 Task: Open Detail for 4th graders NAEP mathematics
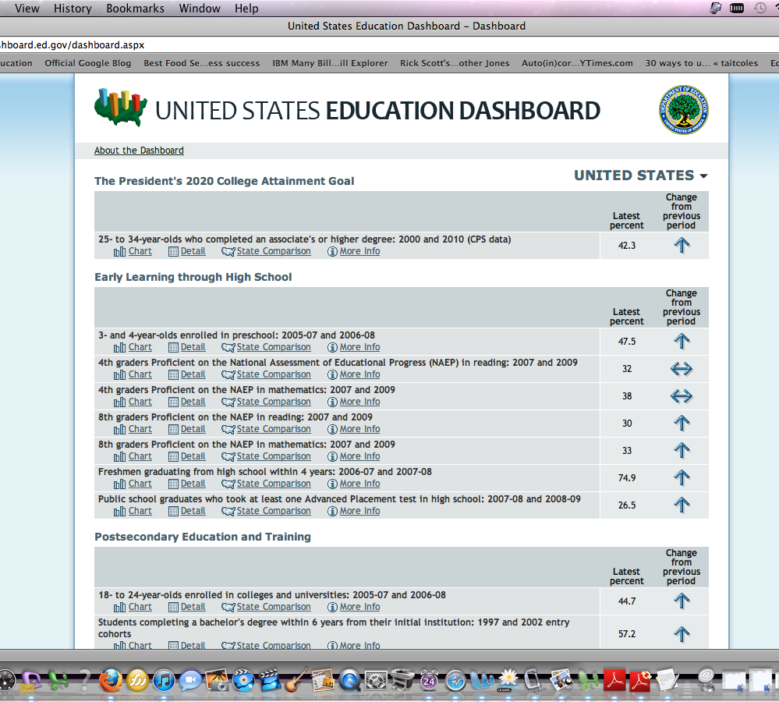click(x=193, y=402)
